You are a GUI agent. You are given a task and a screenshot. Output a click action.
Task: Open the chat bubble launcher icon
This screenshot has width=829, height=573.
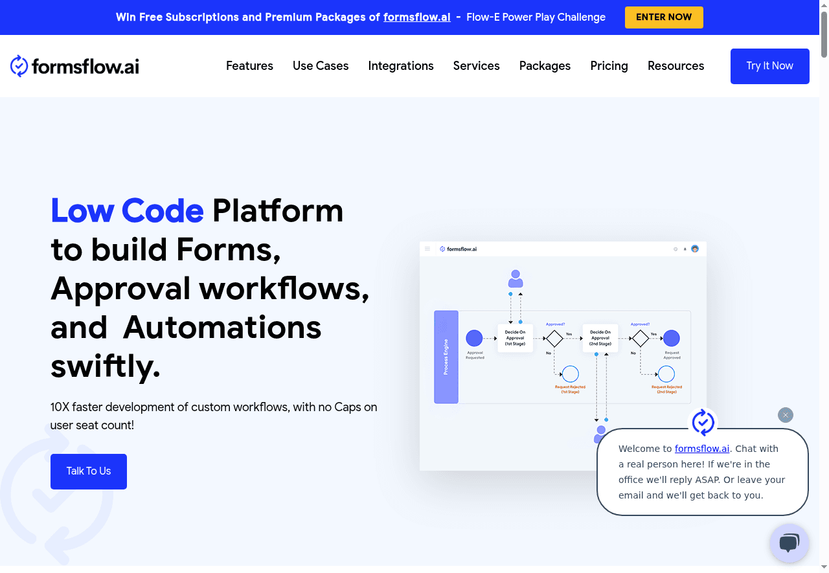point(789,543)
